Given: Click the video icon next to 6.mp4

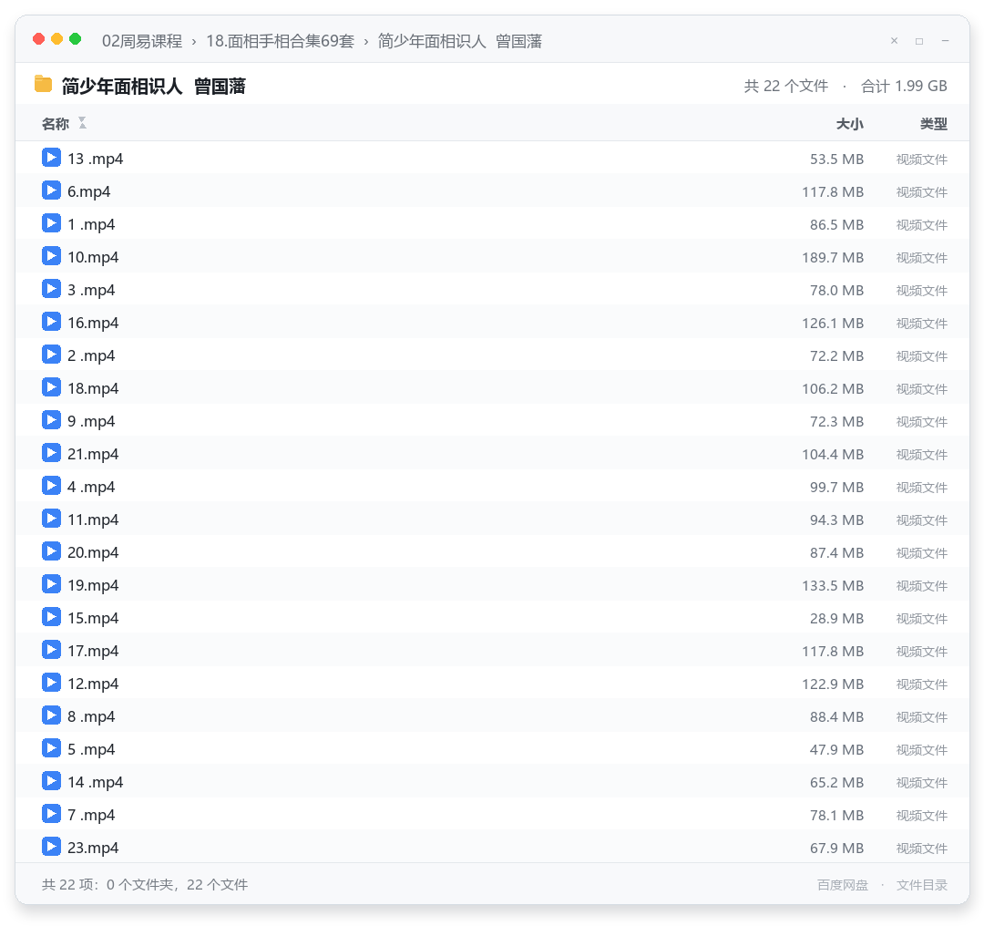Looking at the screenshot, I should point(51,190).
